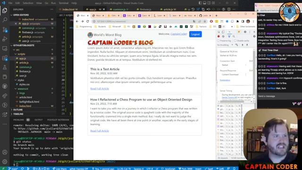Read full Chess Program article link
The height and width of the screenshot is (170, 302).
[100, 131]
